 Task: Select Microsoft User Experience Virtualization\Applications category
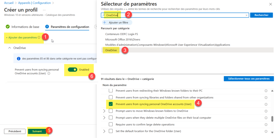tap(168, 45)
